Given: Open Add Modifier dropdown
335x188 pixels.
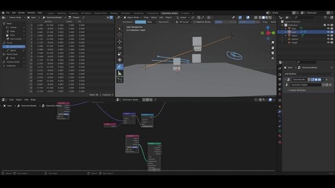Looking at the screenshot, I should point(308,74).
